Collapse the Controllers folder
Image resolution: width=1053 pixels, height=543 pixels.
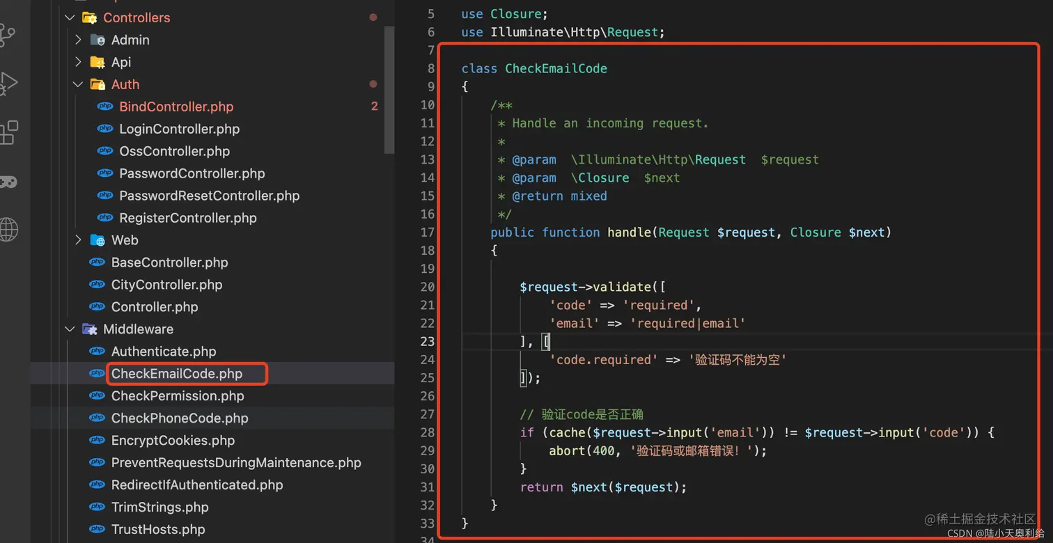point(70,17)
